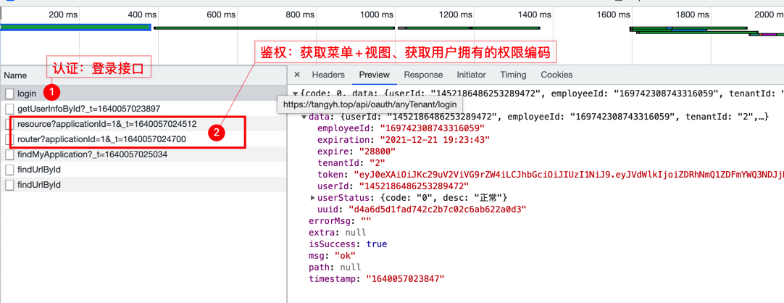Click the file icon beside router?applicationId request

coord(9,139)
